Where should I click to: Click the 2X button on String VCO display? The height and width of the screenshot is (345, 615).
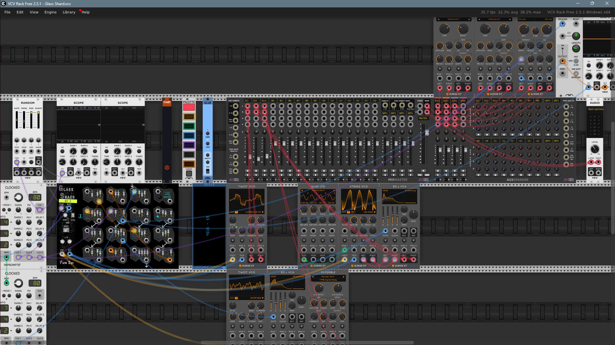point(353,212)
